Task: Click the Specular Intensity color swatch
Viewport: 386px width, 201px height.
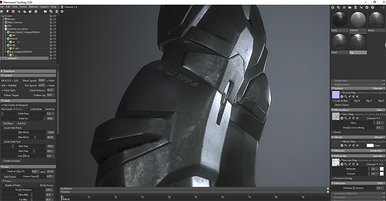Action: (x=381, y=169)
